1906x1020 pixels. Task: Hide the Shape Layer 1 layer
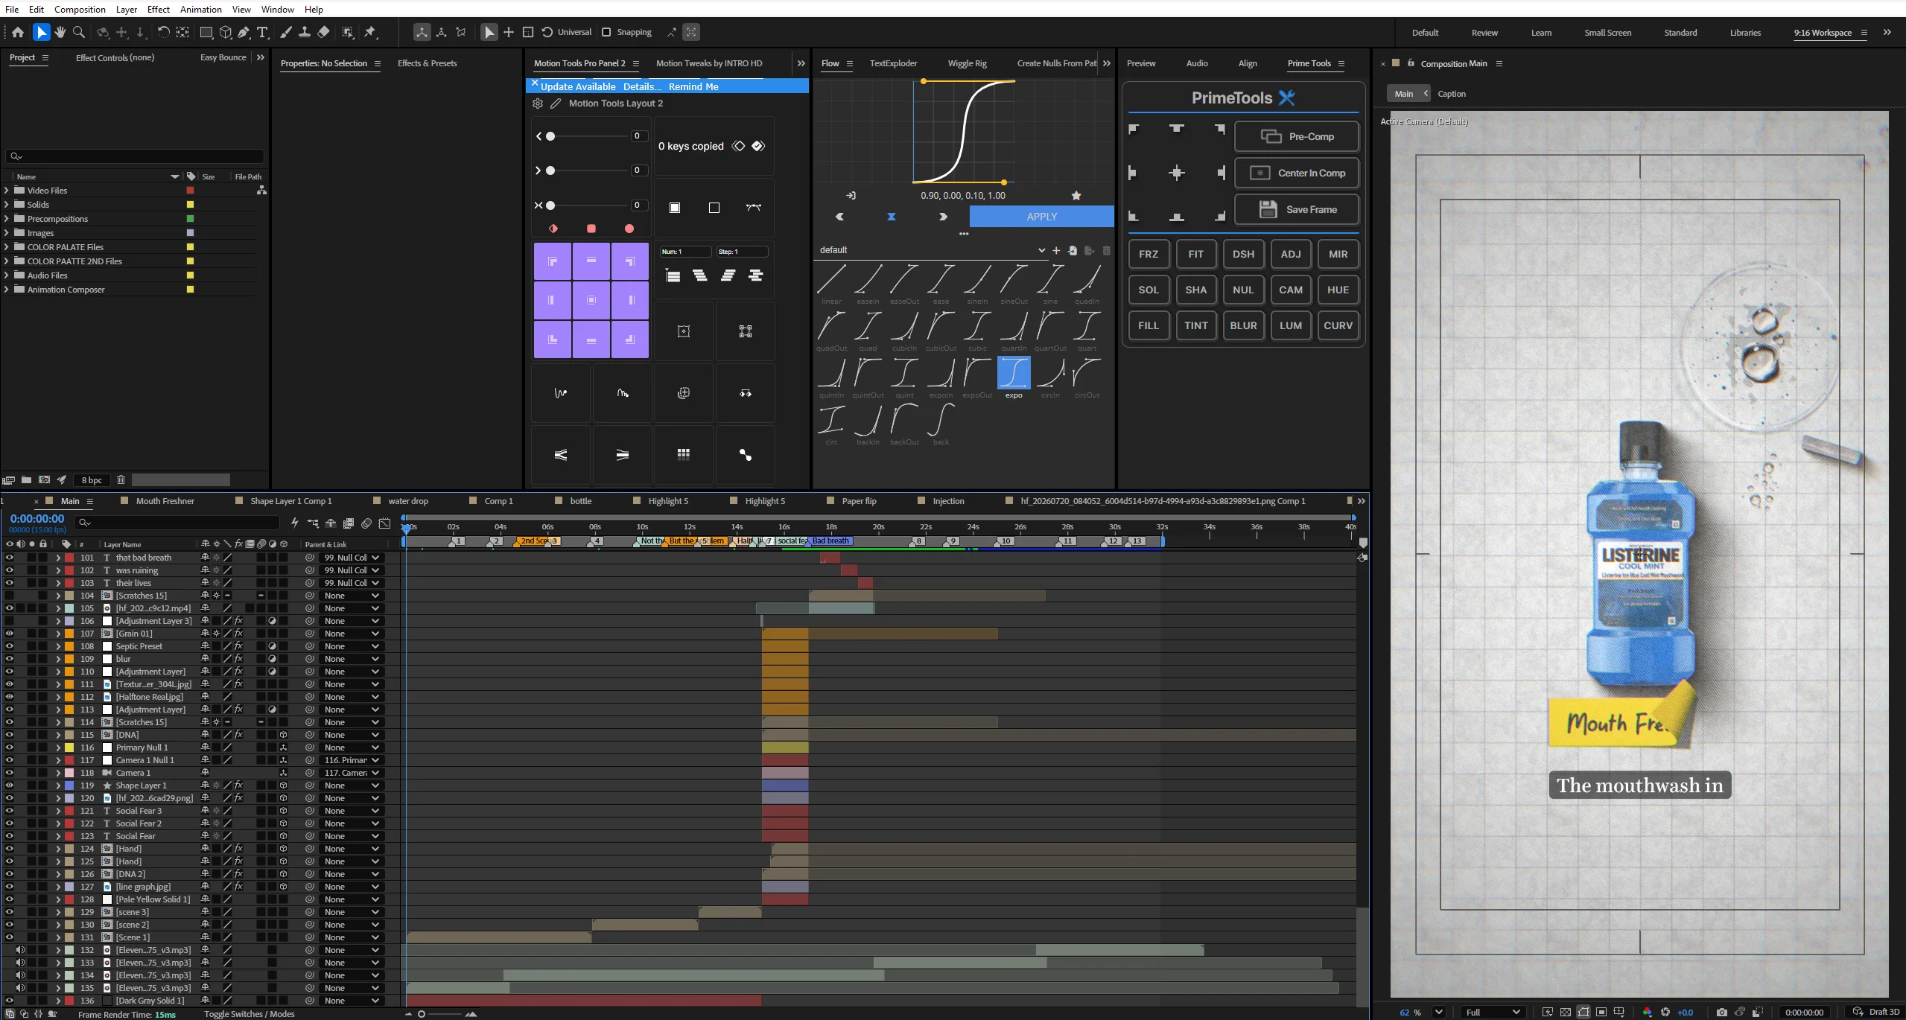[x=9, y=785]
